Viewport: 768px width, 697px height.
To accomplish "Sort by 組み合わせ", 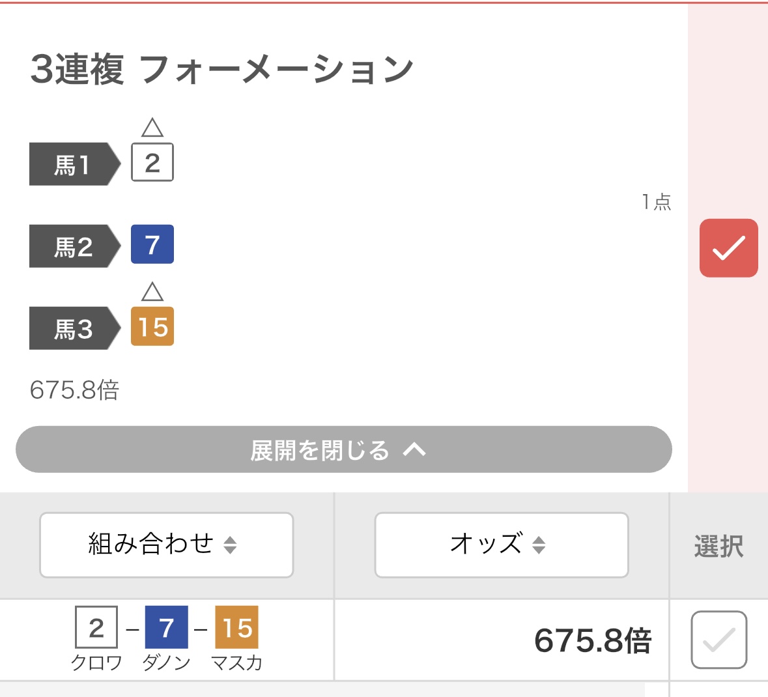I will (166, 545).
